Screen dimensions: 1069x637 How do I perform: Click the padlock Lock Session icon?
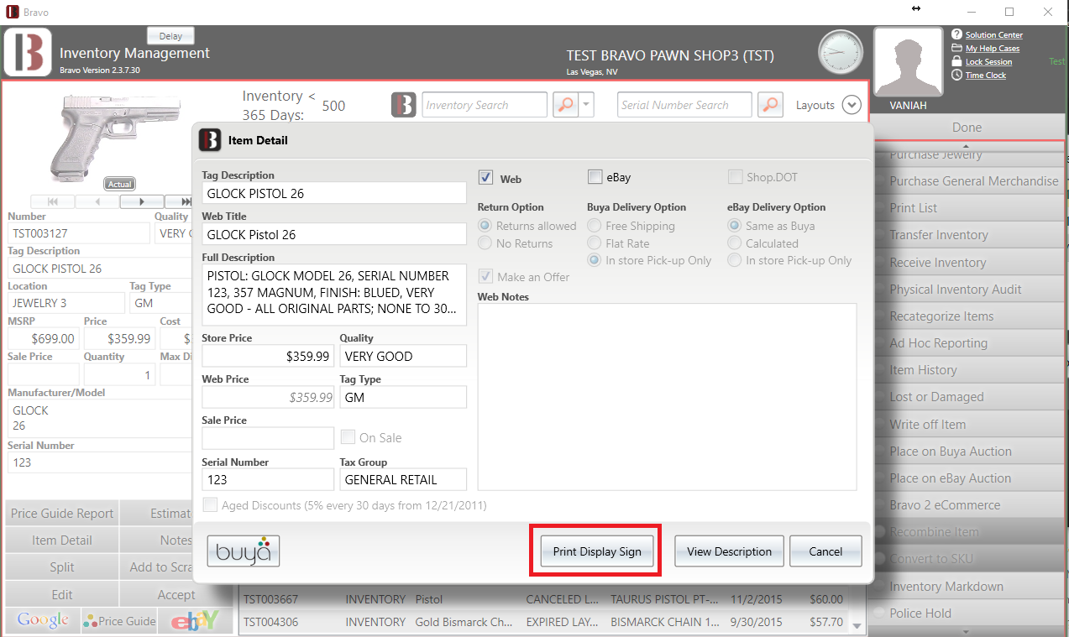(957, 61)
